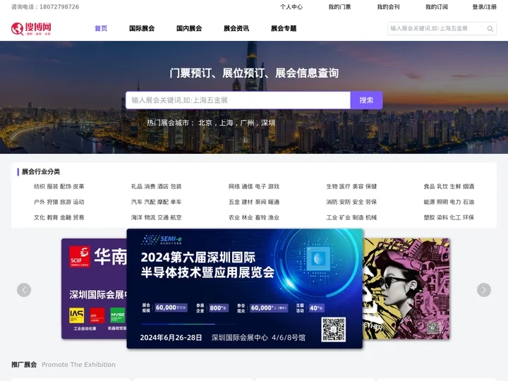The width and height of the screenshot is (508, 381).
Task: Focus the hero exhibition keyword search box
Action: 238,100
